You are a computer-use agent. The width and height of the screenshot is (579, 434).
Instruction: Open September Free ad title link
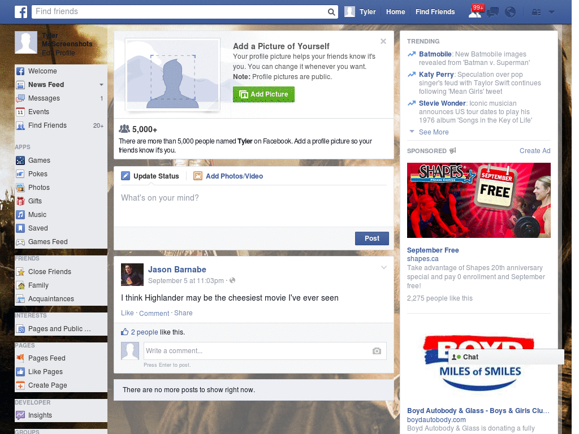(433, 250)
